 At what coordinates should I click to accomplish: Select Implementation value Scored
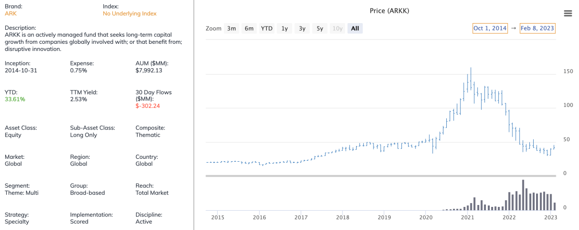click(x=79, y=221)
